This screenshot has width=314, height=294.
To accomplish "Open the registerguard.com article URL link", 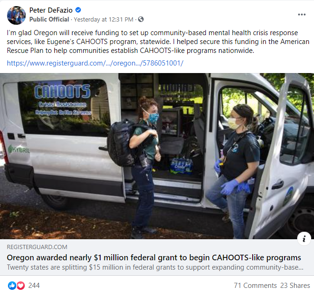I will [95, 63].
